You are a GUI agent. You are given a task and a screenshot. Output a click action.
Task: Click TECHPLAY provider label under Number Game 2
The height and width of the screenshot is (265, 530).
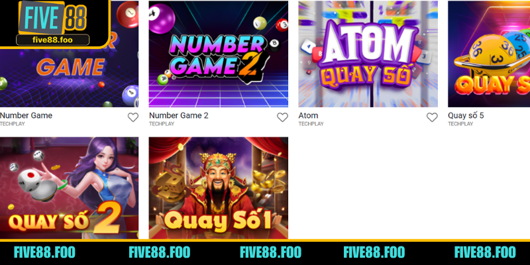(x=162, y=124)
